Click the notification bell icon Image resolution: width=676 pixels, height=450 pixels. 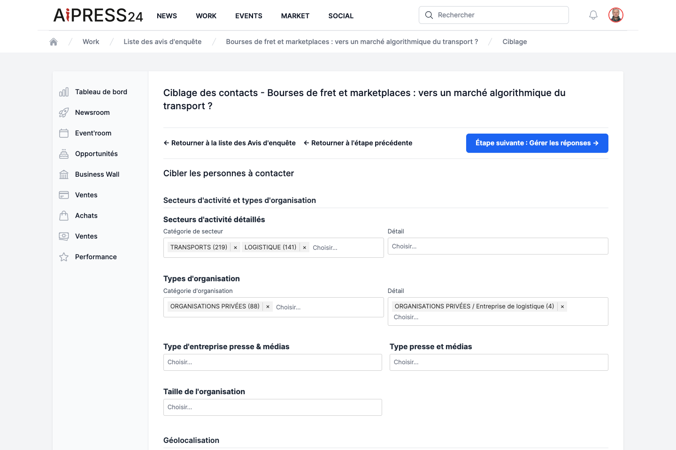(593, 15)
